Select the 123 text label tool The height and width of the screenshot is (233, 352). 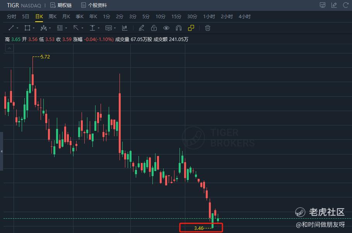(109, 28)
